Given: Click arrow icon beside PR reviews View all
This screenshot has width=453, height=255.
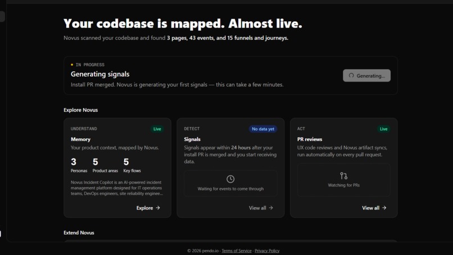Looking at the screenshot, I should click(384, 208).
